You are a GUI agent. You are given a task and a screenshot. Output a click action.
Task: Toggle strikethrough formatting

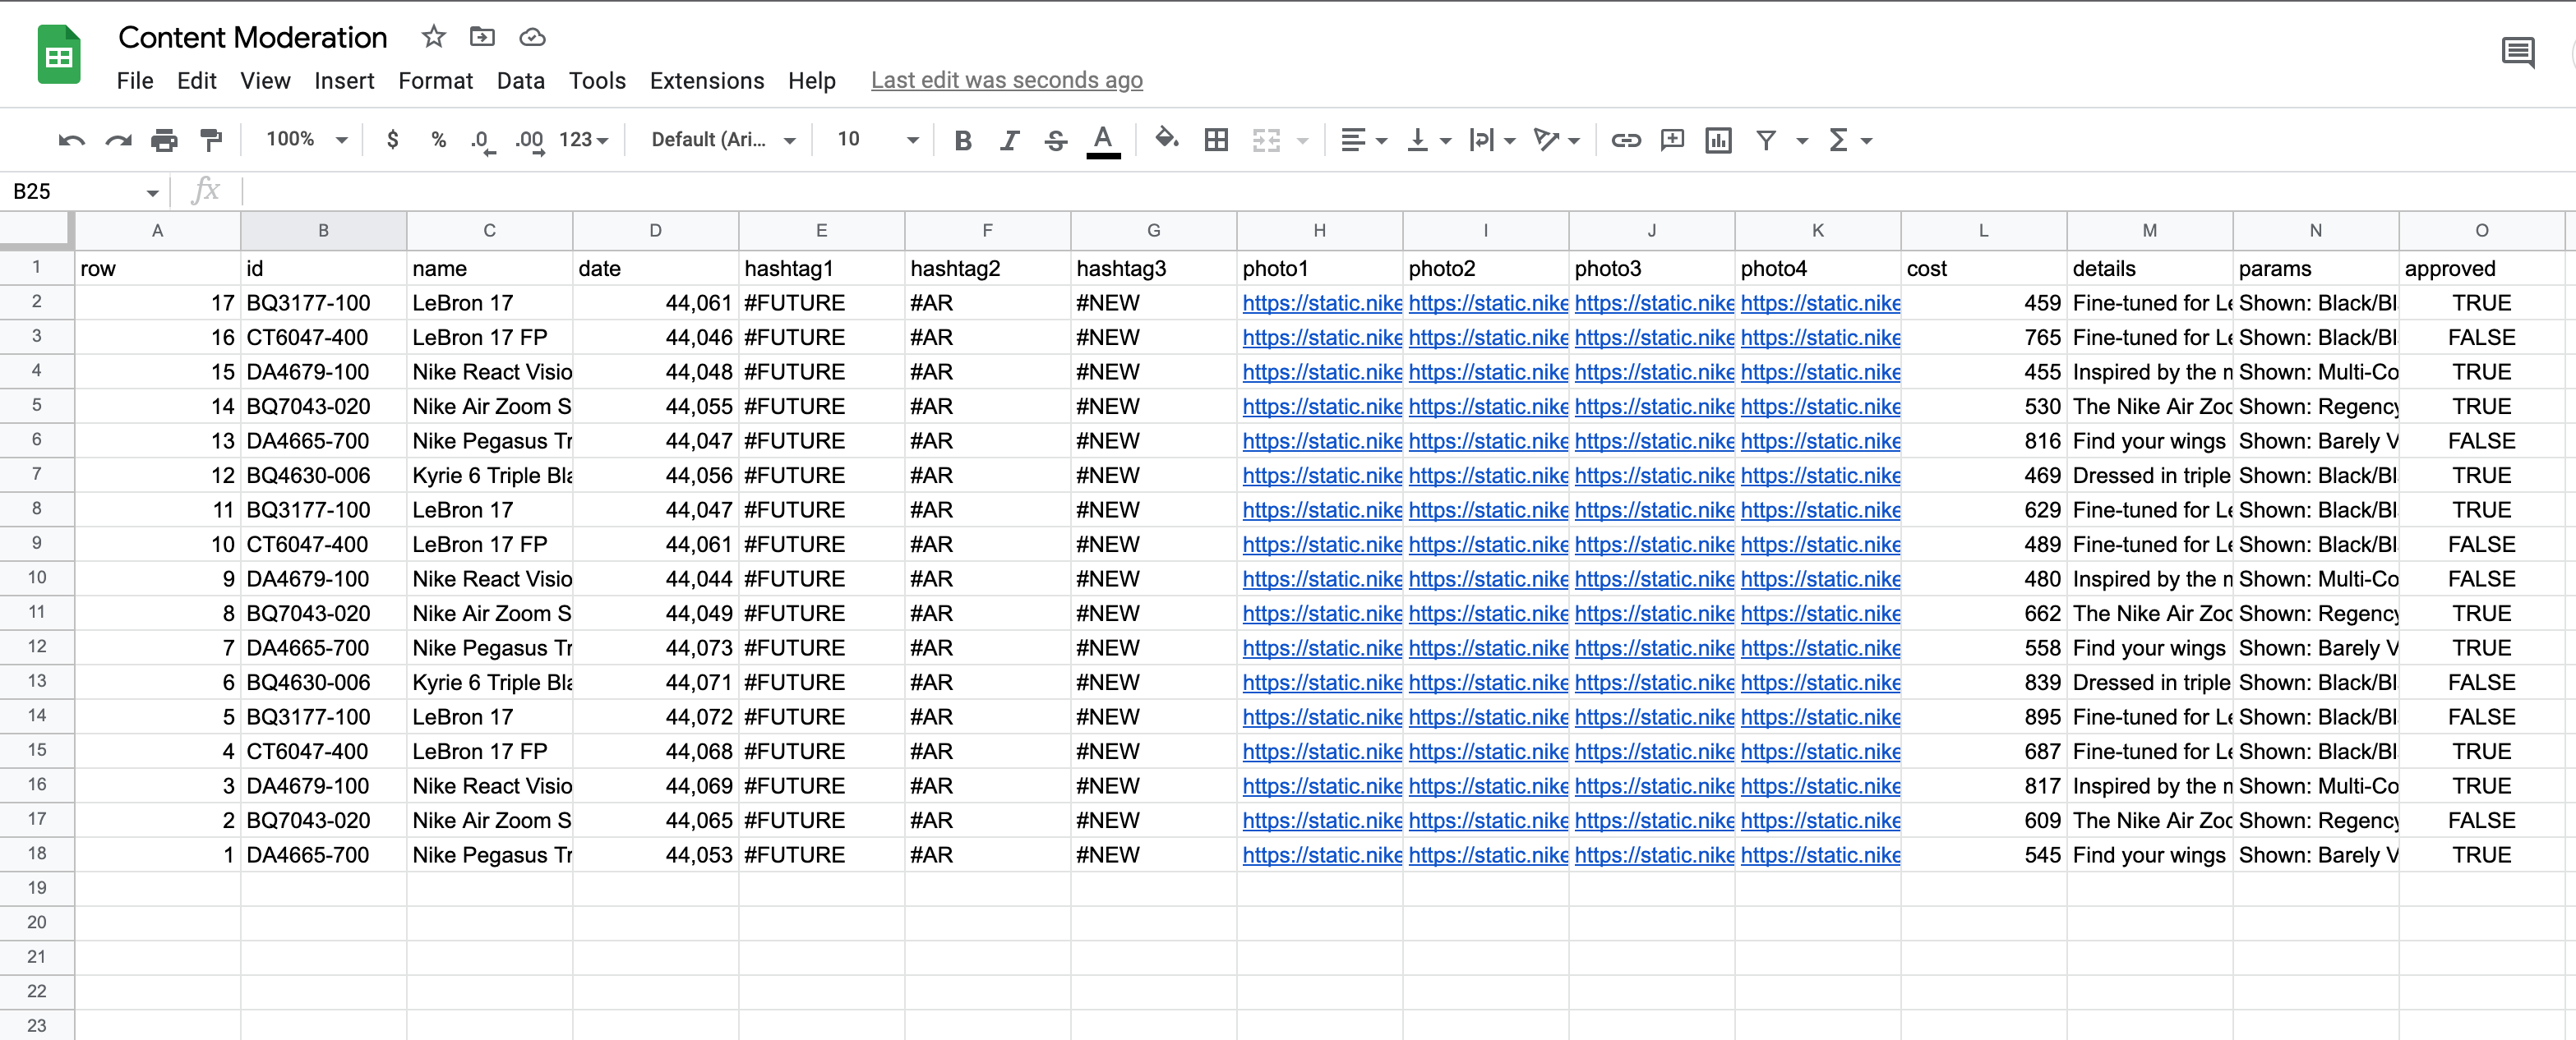(x=1055, y=140)
